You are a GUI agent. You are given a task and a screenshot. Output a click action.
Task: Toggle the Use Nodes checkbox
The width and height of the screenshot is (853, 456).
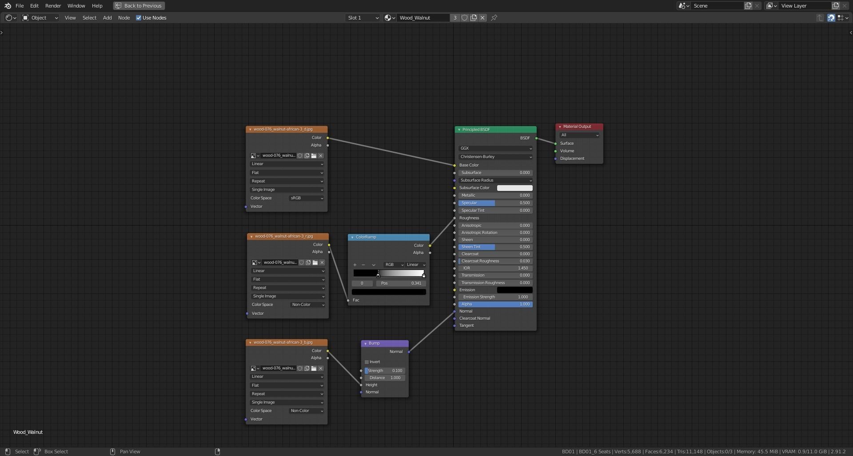(139, 18)
